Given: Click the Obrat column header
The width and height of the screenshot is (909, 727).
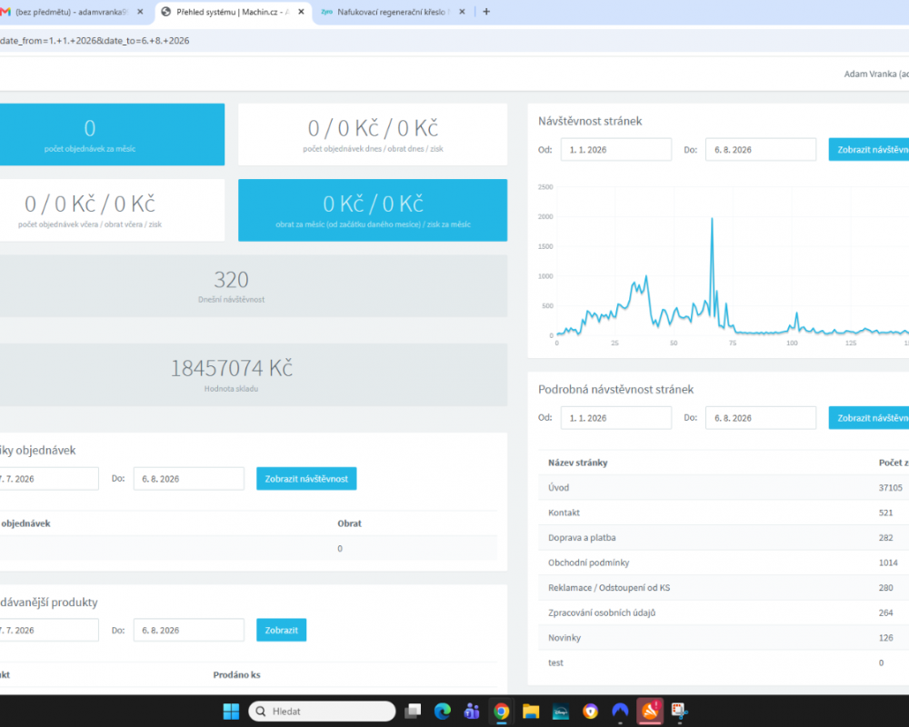Looking at the screenshot, I should [349, 523].
